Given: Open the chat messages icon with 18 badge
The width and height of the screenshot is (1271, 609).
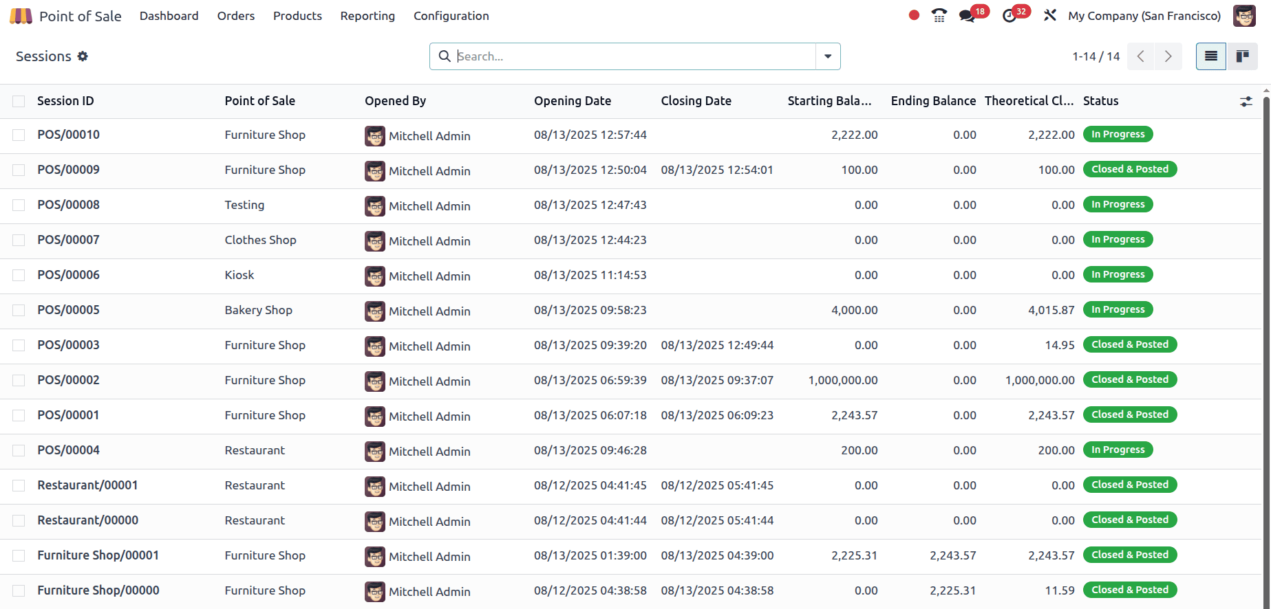Looking at the screenshot, I should click(x=968, y=16).
